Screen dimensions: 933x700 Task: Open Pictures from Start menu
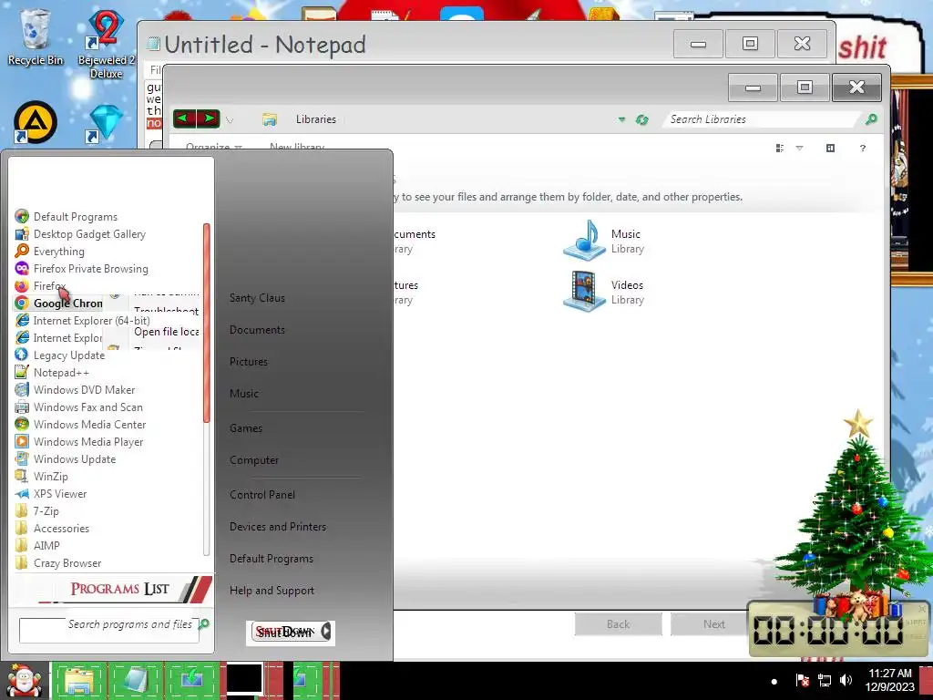coord(249,361)
